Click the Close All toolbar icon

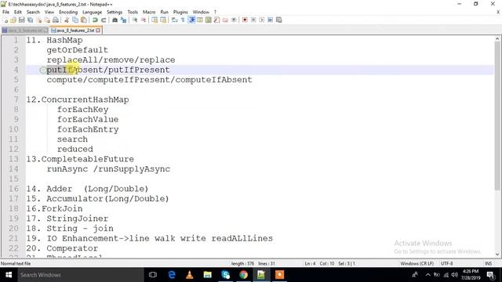point(47,20)
